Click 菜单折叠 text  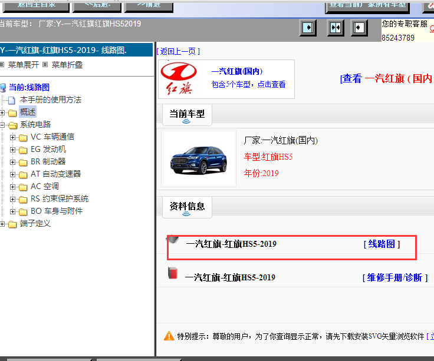coord(67,65)
